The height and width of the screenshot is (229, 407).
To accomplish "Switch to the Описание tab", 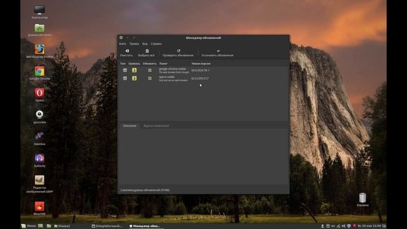I will click(x=130, y=126).
